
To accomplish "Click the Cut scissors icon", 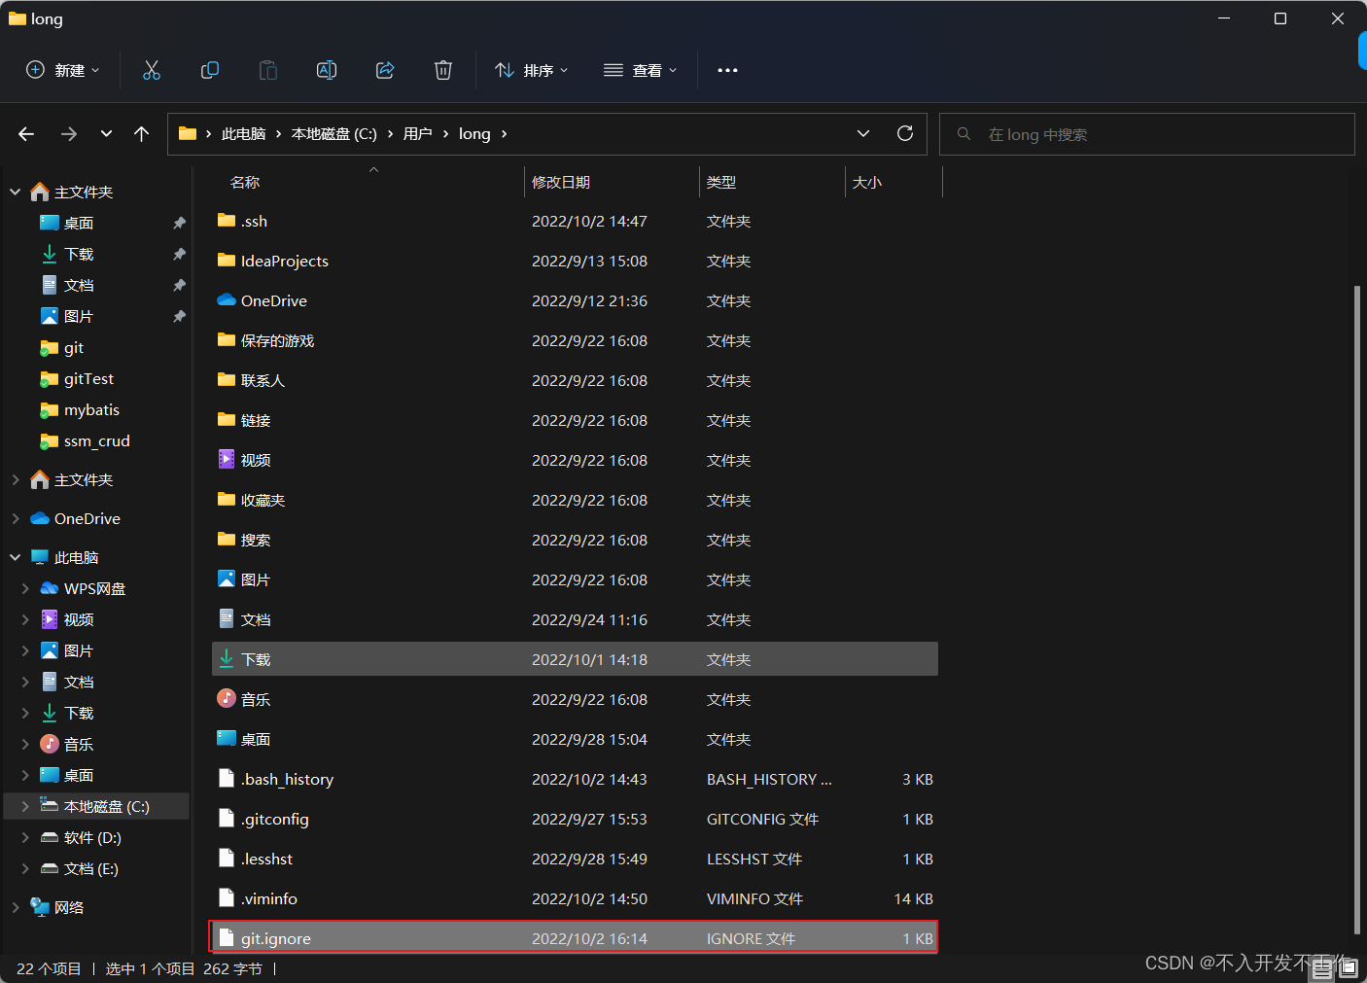I will (152, 70).
